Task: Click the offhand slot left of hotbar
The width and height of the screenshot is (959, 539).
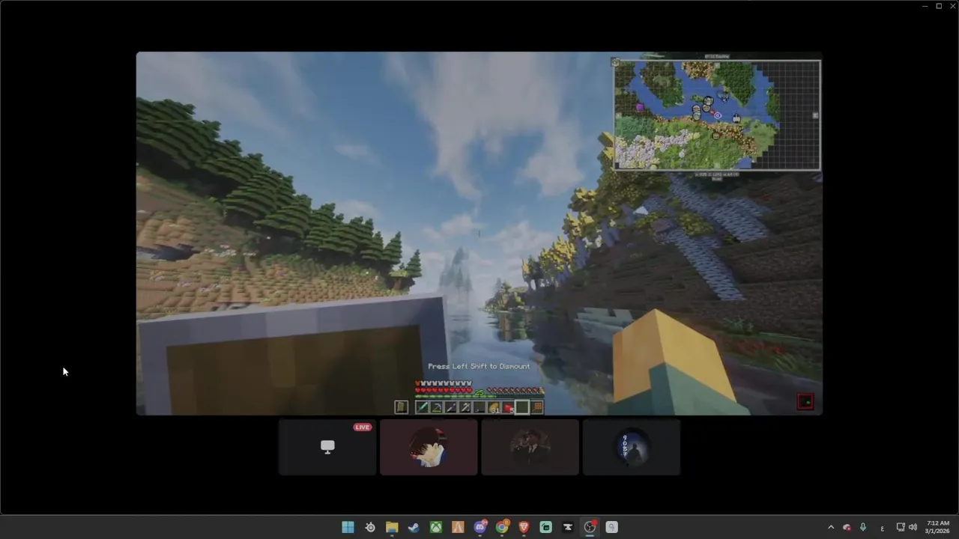Action: tap(402, 407)
